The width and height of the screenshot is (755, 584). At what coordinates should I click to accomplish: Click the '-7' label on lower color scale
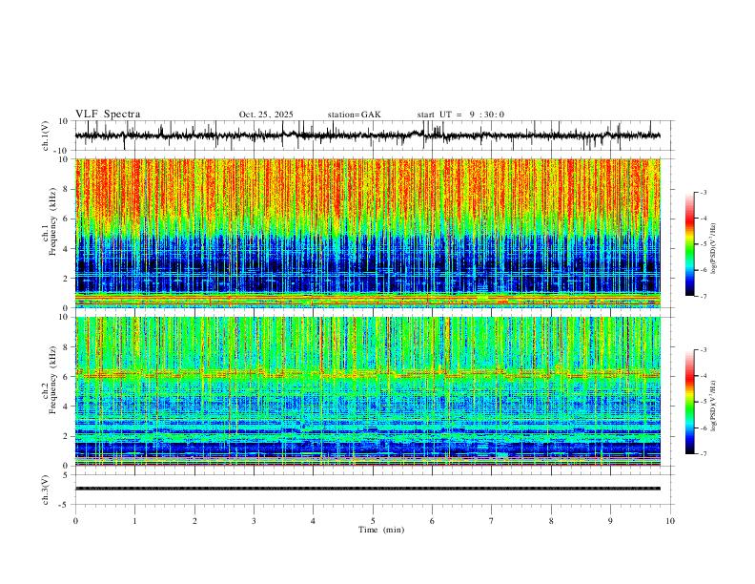703,454
